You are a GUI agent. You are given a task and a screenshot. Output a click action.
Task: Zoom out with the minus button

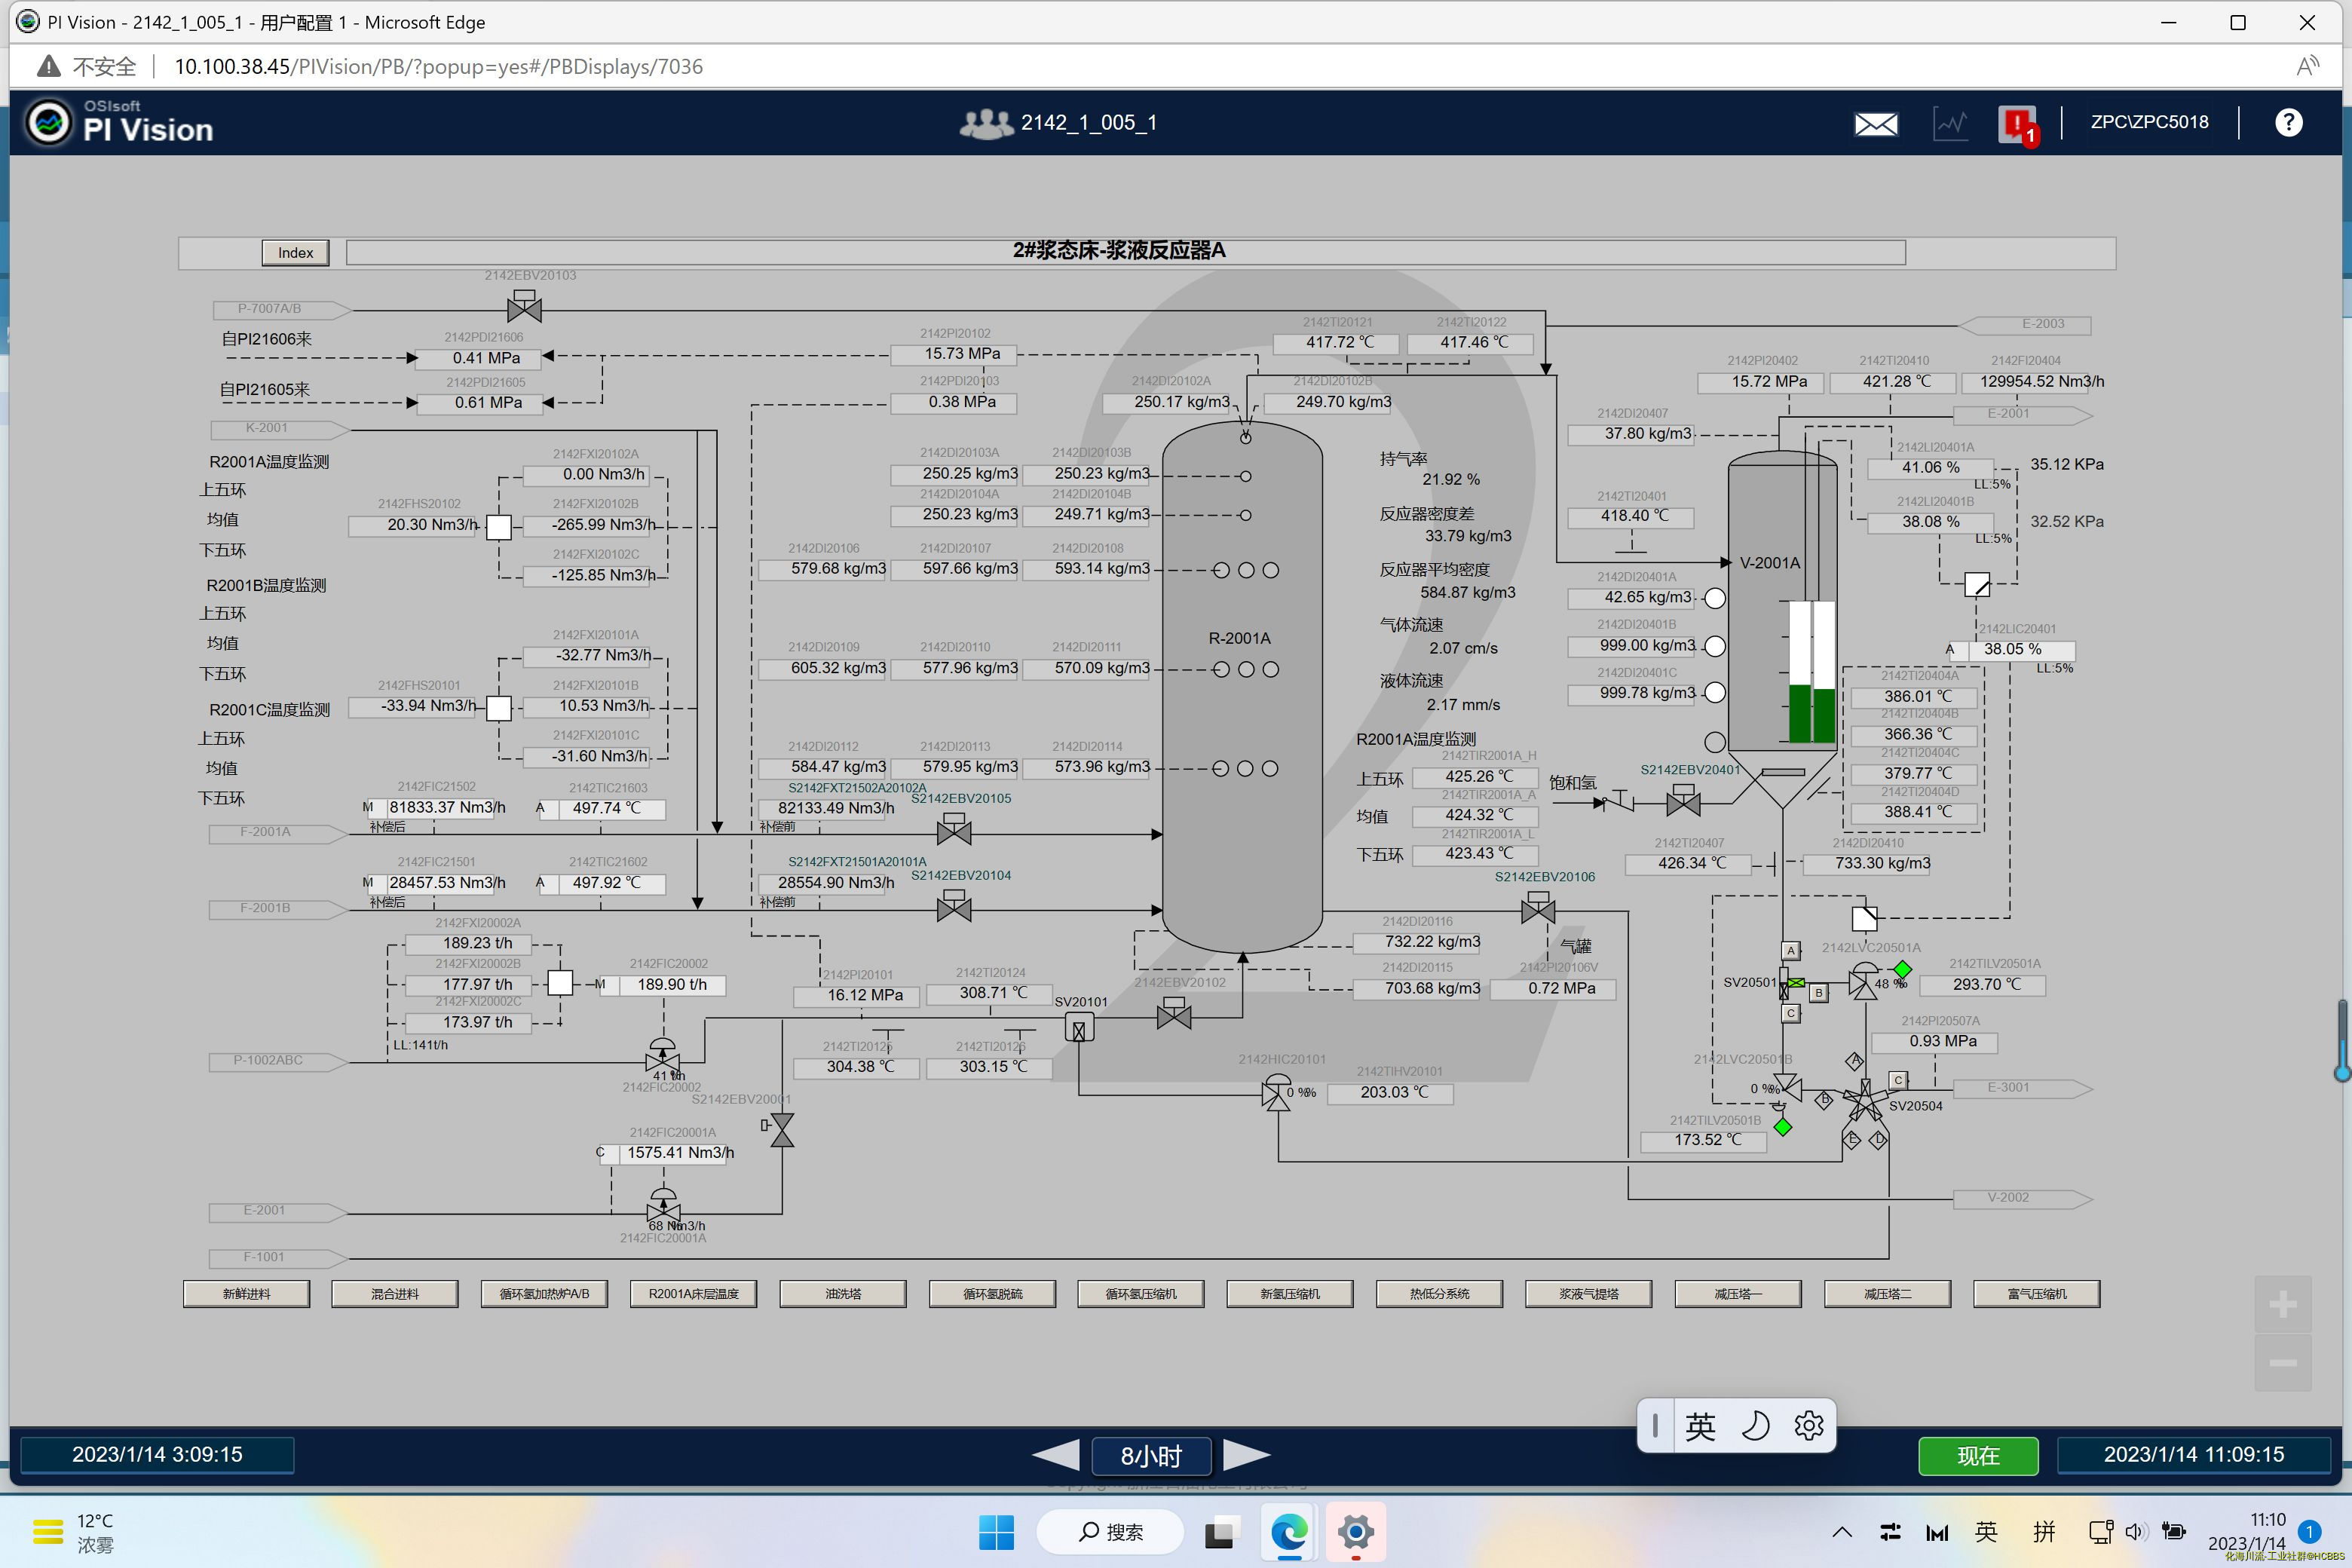coord(2282,1363)
